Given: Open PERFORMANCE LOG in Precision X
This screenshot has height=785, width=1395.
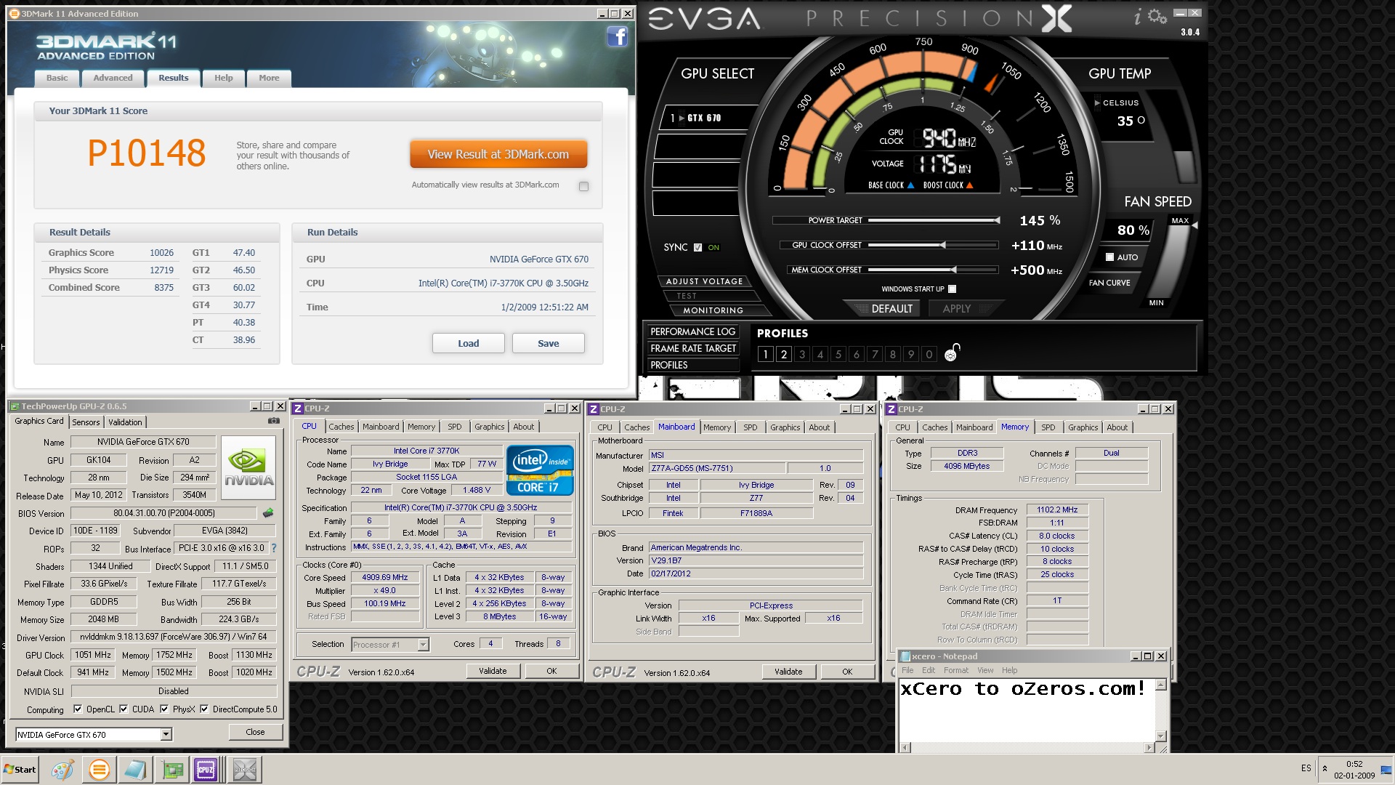Looking at the screenshot, I should 692,331.
